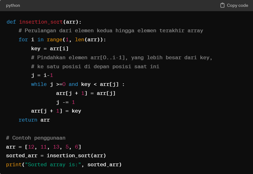This screenshot has width=253, height=174.
Task: Click the comment "# Perulangan dari elemen kedua hingga elemen terakhir array"
Action: [111, 31]
